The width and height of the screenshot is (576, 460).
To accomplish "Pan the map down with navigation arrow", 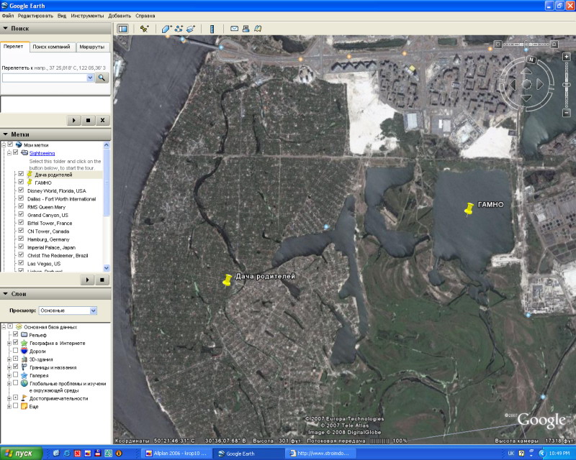I will (526, 98).
